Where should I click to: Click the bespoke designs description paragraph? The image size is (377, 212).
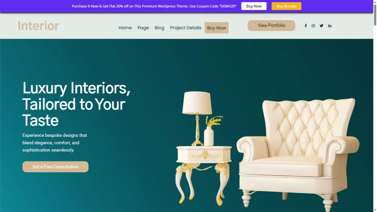click(55, 142)
